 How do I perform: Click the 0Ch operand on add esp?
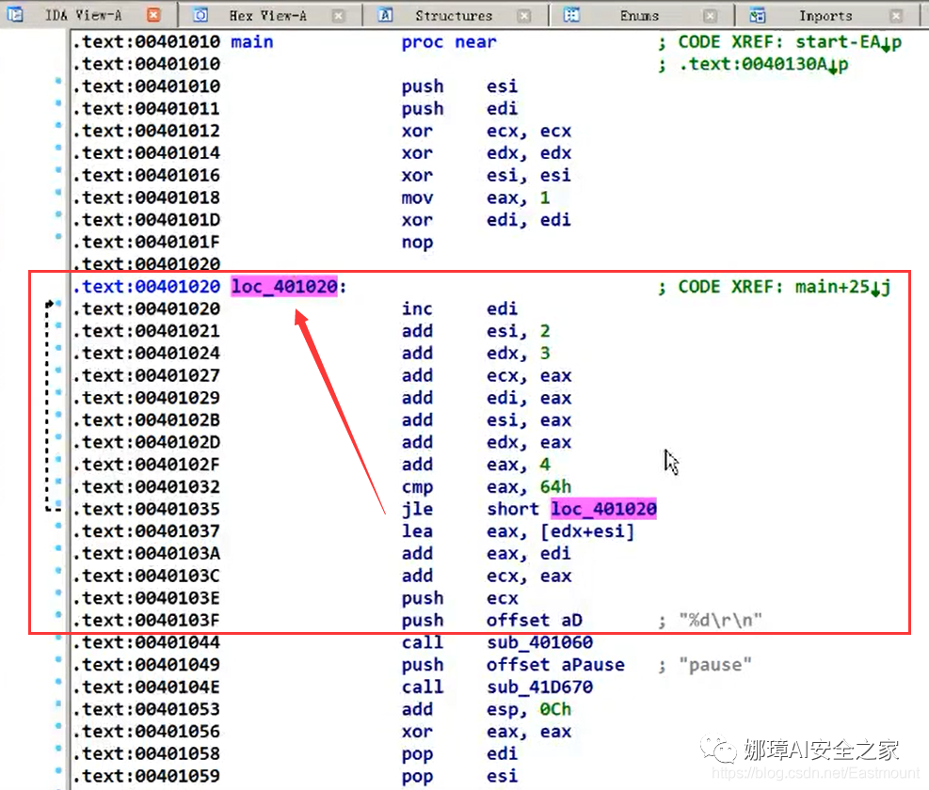(555, 709)
